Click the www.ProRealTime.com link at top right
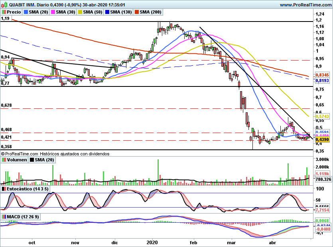This screenshot has height=247, width=333. [305, 5]
